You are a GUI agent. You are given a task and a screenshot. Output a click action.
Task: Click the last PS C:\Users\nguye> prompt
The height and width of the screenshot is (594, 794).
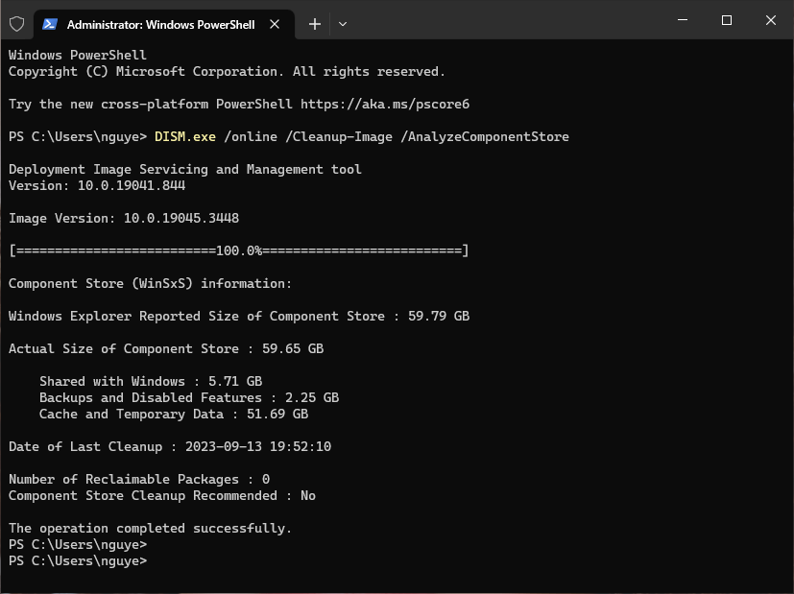78,560
